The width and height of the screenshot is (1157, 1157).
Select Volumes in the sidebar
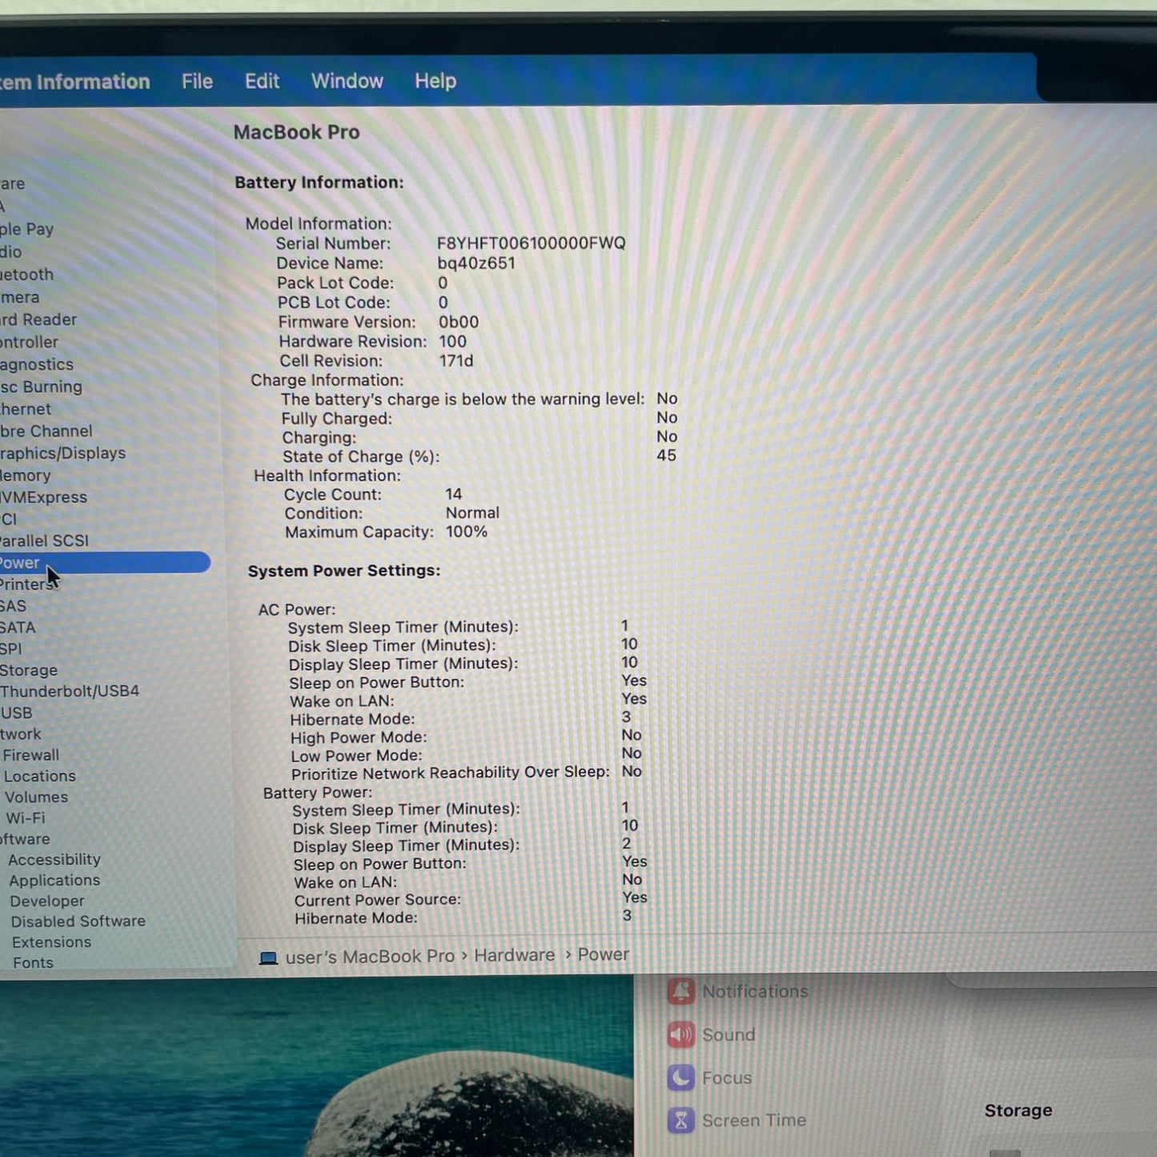point(36,797)
